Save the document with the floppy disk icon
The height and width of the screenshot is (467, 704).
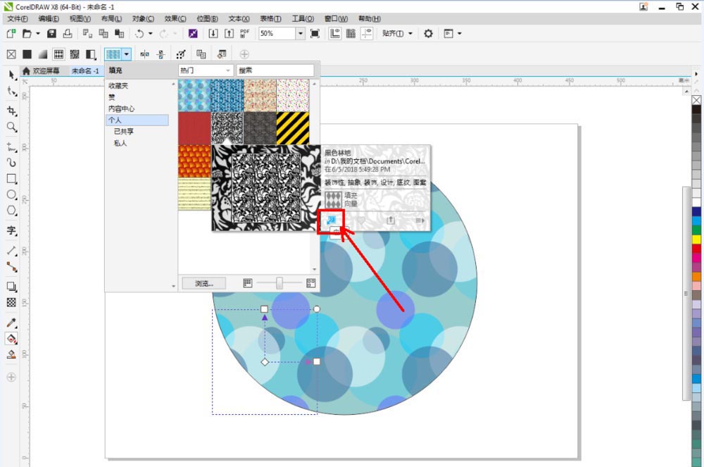tap(51, 34)
